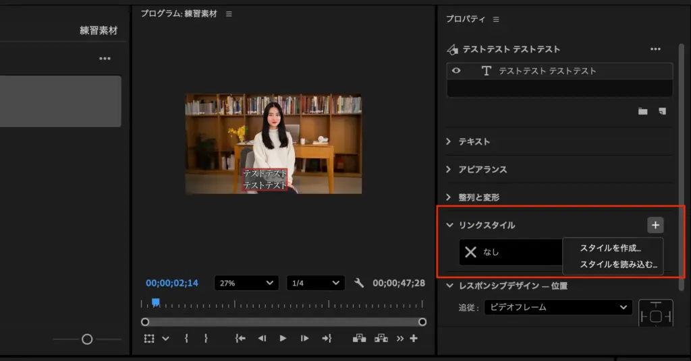The image size is (691, 361).
Task: Click the Step Back one frame icon
Action: [x=261, y=338]
